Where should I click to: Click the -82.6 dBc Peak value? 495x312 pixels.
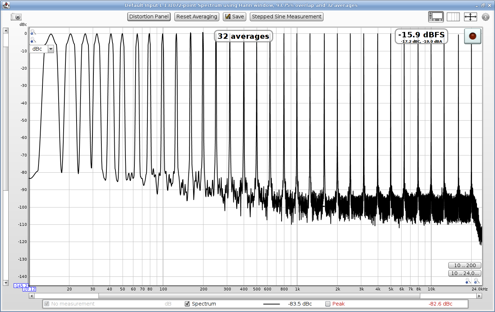pyautogui.click(x=440, y=304)
